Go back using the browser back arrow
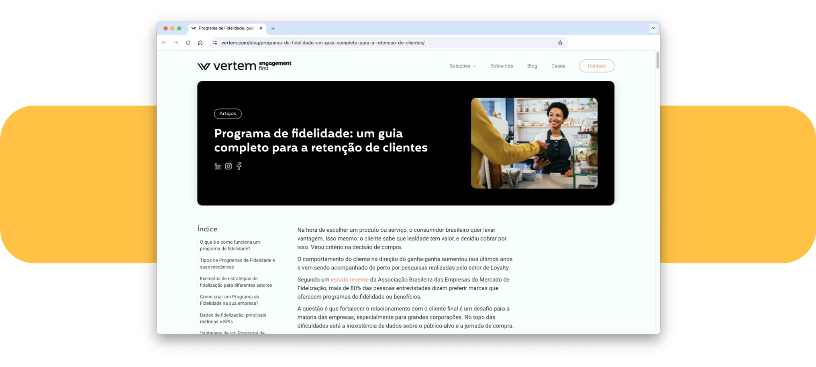The height and width of the screenshot is (367, 816). (164, 43)
